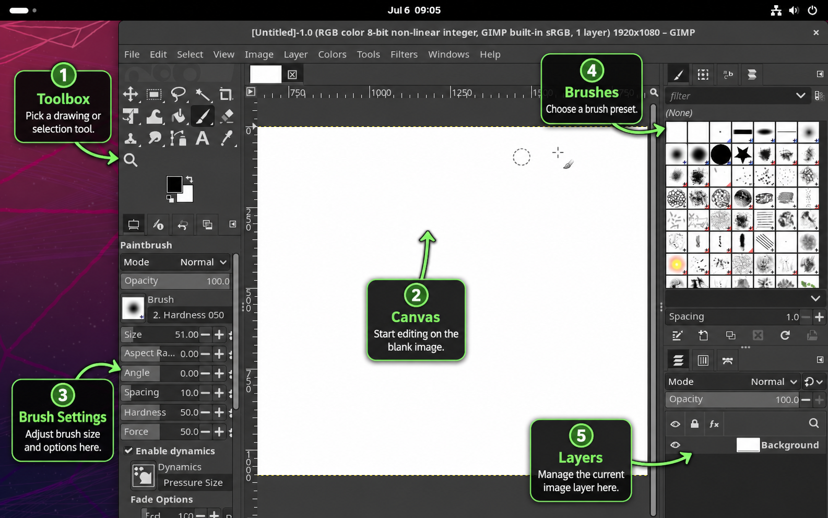
Task: Open the brushes dock tab configuration menu
Action: [x=820, y=74]
